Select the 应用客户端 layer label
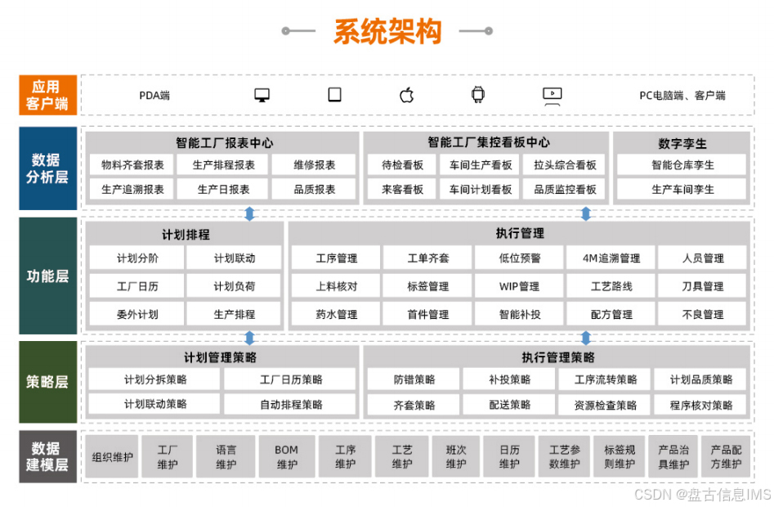Screen dimensions: 774x507 [48, 95]
